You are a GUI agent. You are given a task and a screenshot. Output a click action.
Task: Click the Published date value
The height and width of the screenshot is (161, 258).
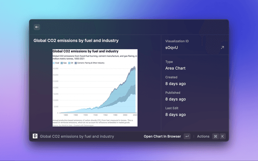176,99
